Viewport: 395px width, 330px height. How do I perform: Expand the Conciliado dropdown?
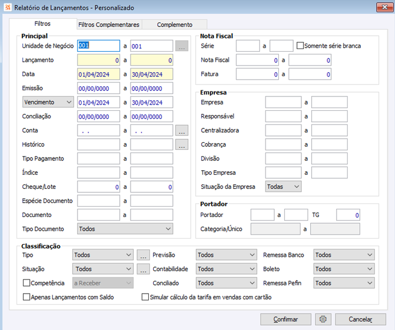(x=226, y=283)
